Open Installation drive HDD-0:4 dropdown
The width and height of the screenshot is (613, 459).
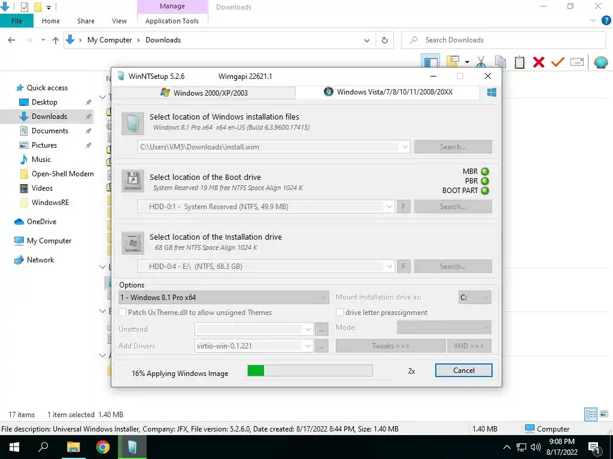(x=389, y=267)
